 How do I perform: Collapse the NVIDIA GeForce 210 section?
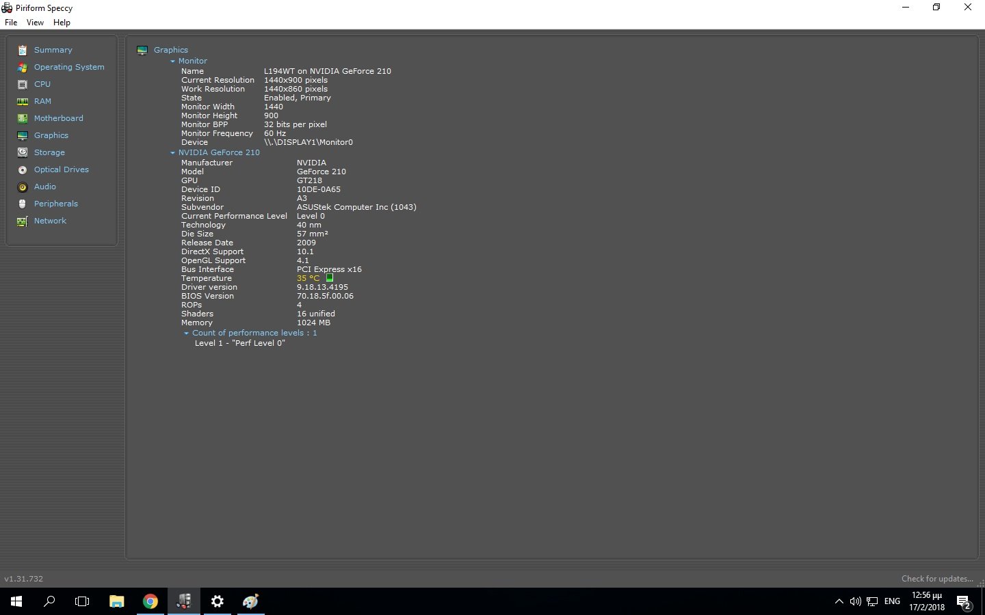[173, 152]
